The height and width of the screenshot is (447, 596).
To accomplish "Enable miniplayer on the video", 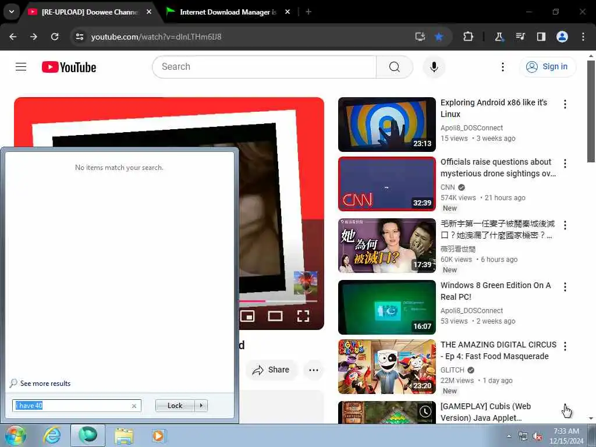I will (x=247, y=316).
